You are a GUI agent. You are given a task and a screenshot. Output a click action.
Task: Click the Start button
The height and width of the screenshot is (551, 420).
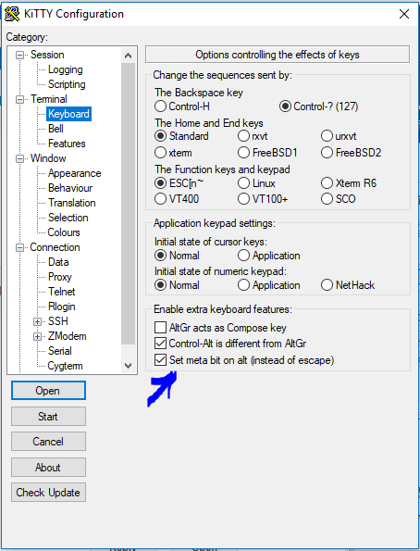coord(48,417)
